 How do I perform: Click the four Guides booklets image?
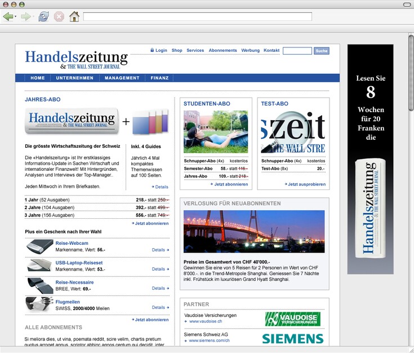[150, 121]
